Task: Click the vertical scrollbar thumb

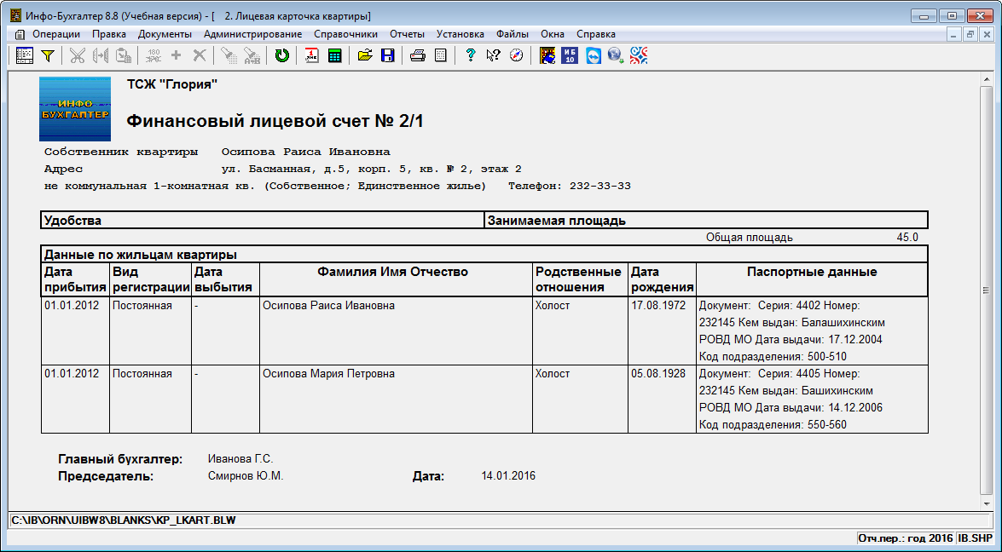Action: 987,290
